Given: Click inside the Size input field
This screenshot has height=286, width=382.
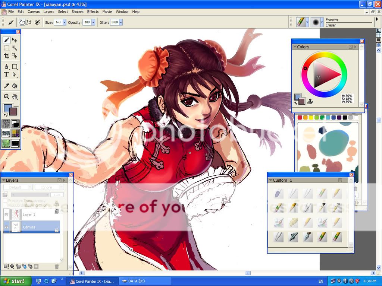Looking at the screenshot, I should point(58,22).
